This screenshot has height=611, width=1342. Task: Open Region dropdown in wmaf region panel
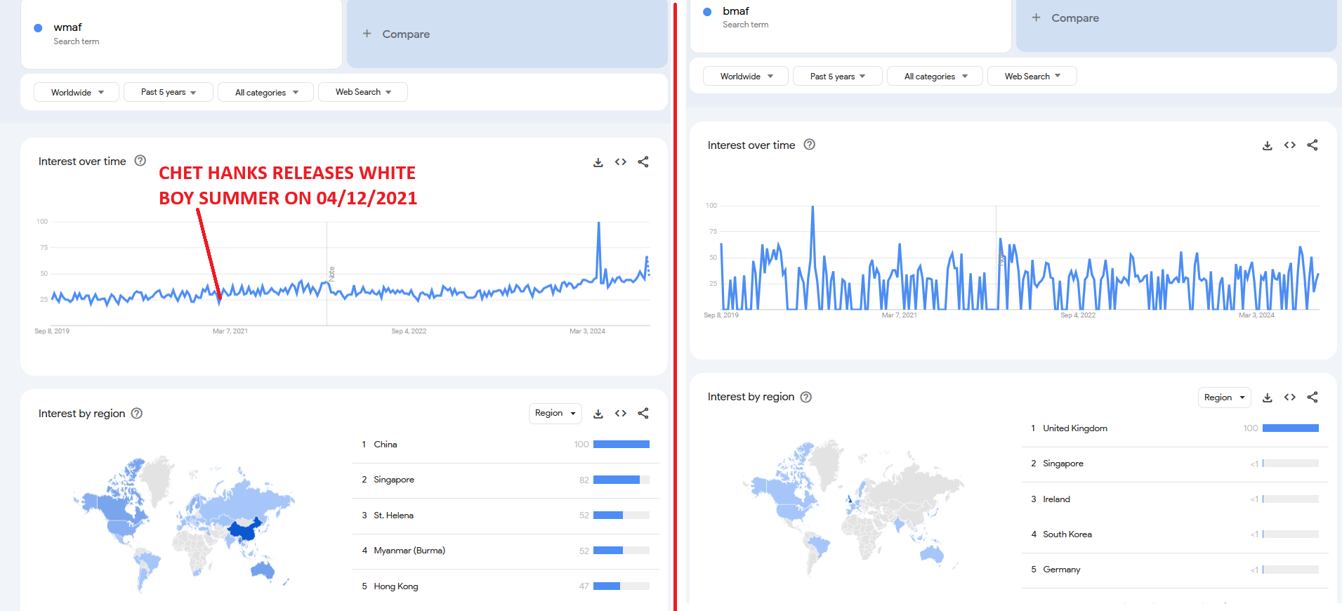pos(555,413)
